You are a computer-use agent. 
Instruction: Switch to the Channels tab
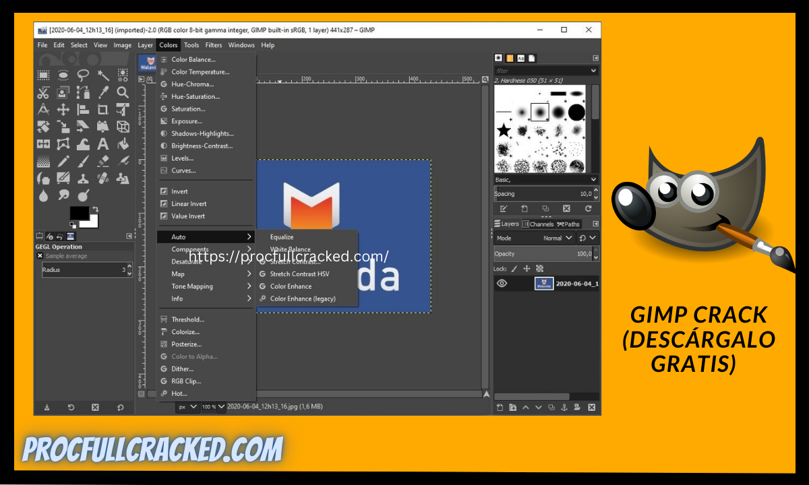(x=537, y=224)
